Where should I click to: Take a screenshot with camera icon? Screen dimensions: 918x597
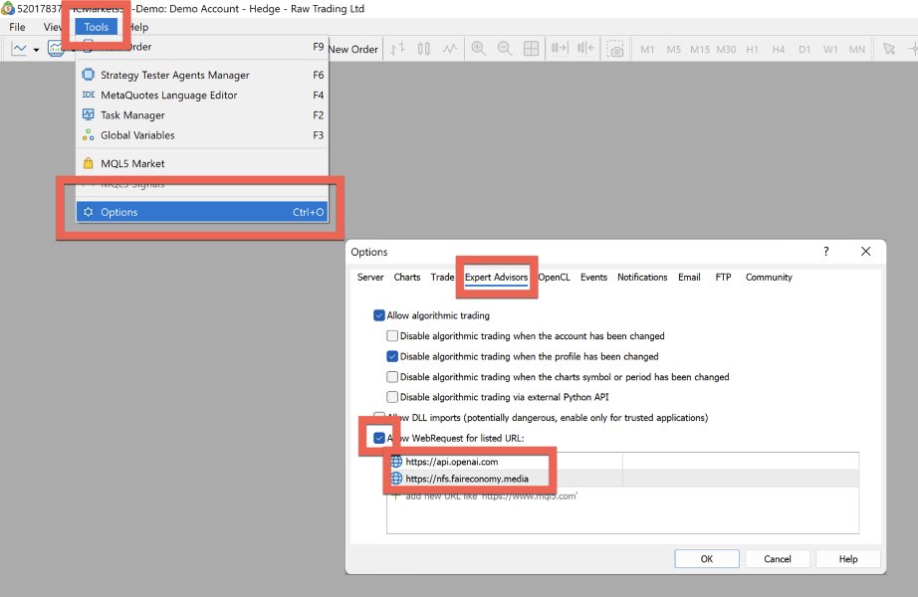pos(614,49)
